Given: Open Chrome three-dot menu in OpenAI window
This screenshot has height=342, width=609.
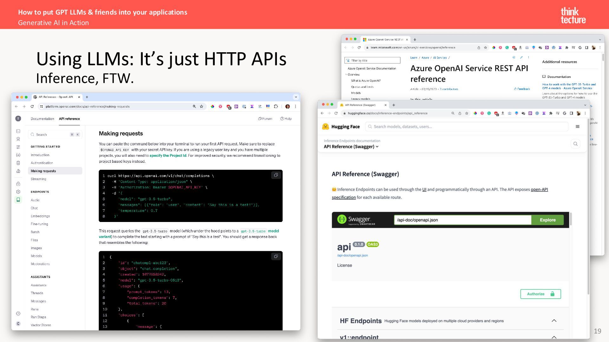Looking at the screenshot, I should point(296,106).
